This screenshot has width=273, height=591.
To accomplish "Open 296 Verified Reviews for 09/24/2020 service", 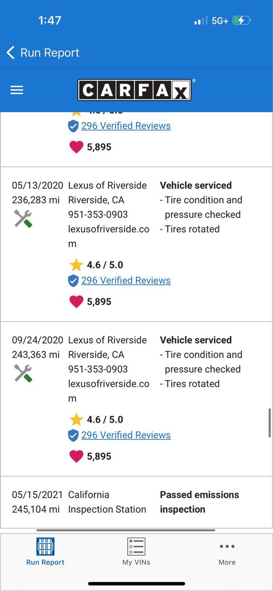I will 126,435.
